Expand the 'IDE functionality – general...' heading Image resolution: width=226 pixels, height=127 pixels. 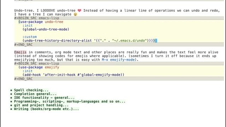pyautogui.click(x=44, y=98)
